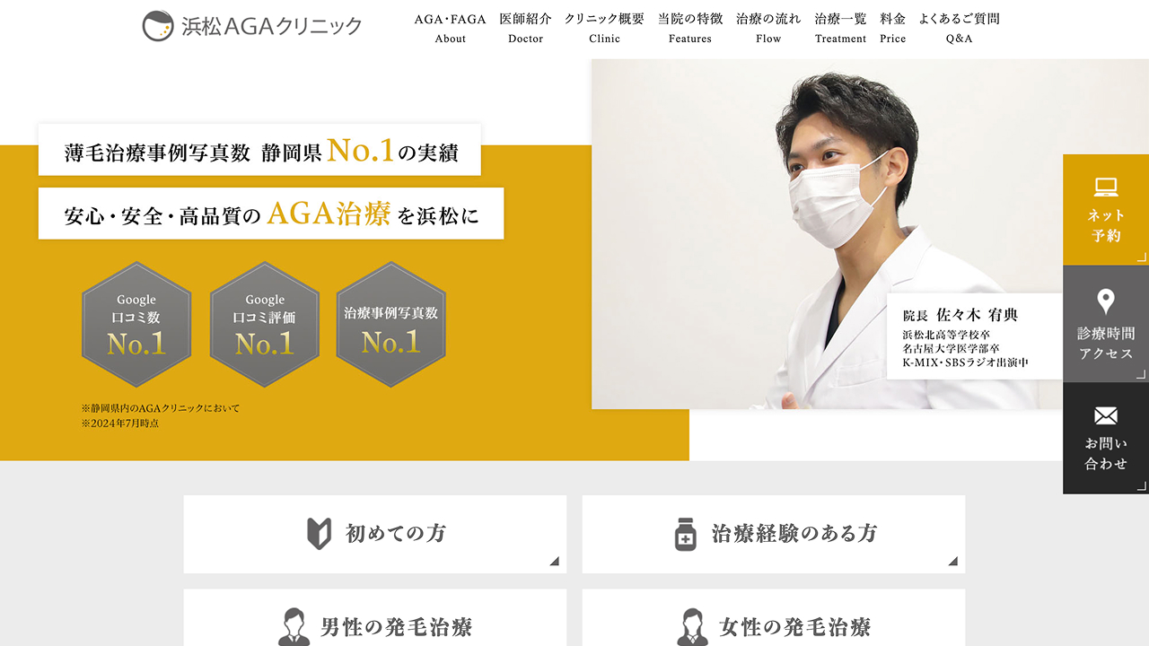Click the 治療経験のある方 button
This screenshot has height=646, width=1149.
(774, 534)
